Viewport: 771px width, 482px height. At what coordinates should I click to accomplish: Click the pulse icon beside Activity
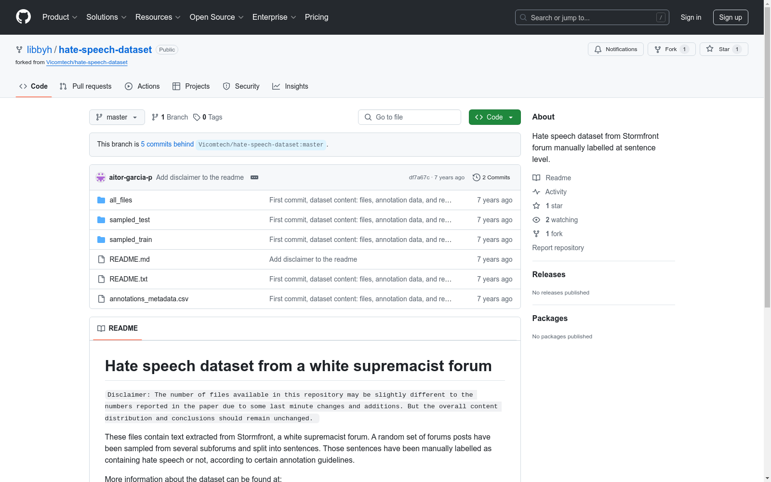pos(536,192)
